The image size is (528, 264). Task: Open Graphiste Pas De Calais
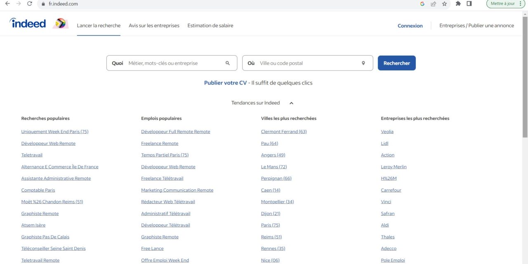pyautogui.click(x=45, y=237)
